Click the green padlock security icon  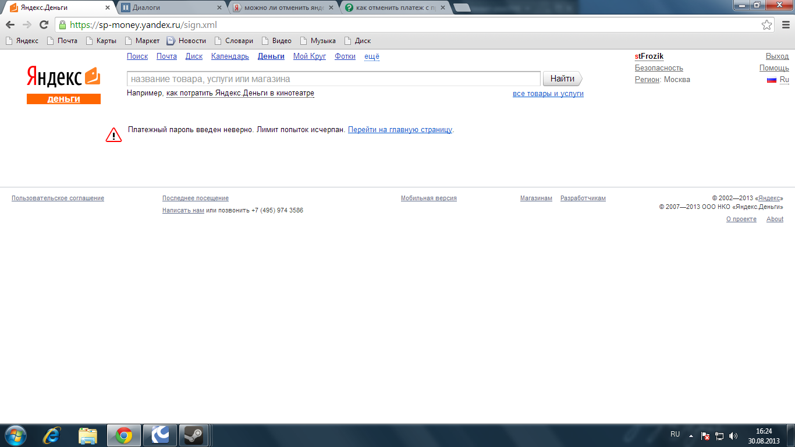[x=62, y=25]
